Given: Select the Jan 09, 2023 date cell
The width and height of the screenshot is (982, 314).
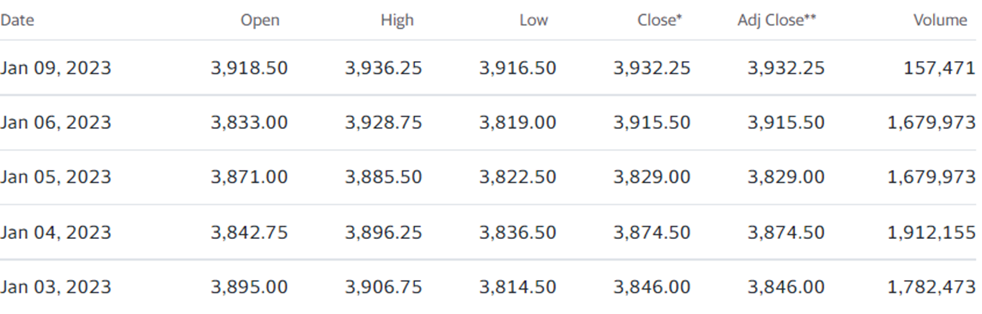Looking at the screenshot, I should [x=56, y=68].
